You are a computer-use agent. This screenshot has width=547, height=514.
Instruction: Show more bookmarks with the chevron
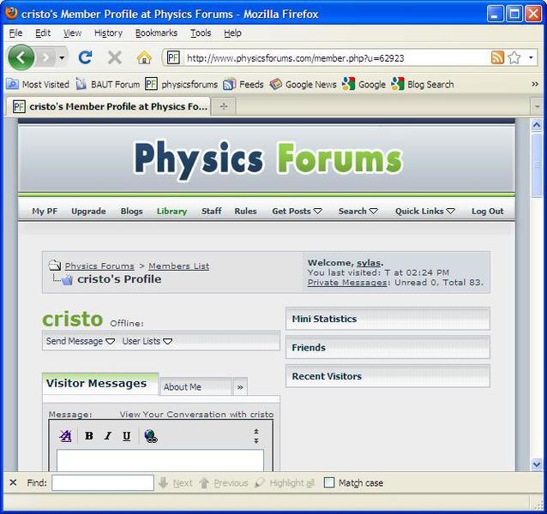click(534, 84)
